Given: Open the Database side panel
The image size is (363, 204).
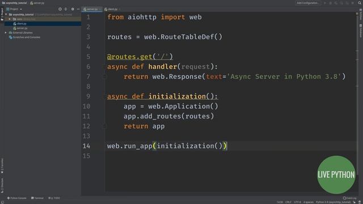Looking at the screenshot, I should coord(361,31).
